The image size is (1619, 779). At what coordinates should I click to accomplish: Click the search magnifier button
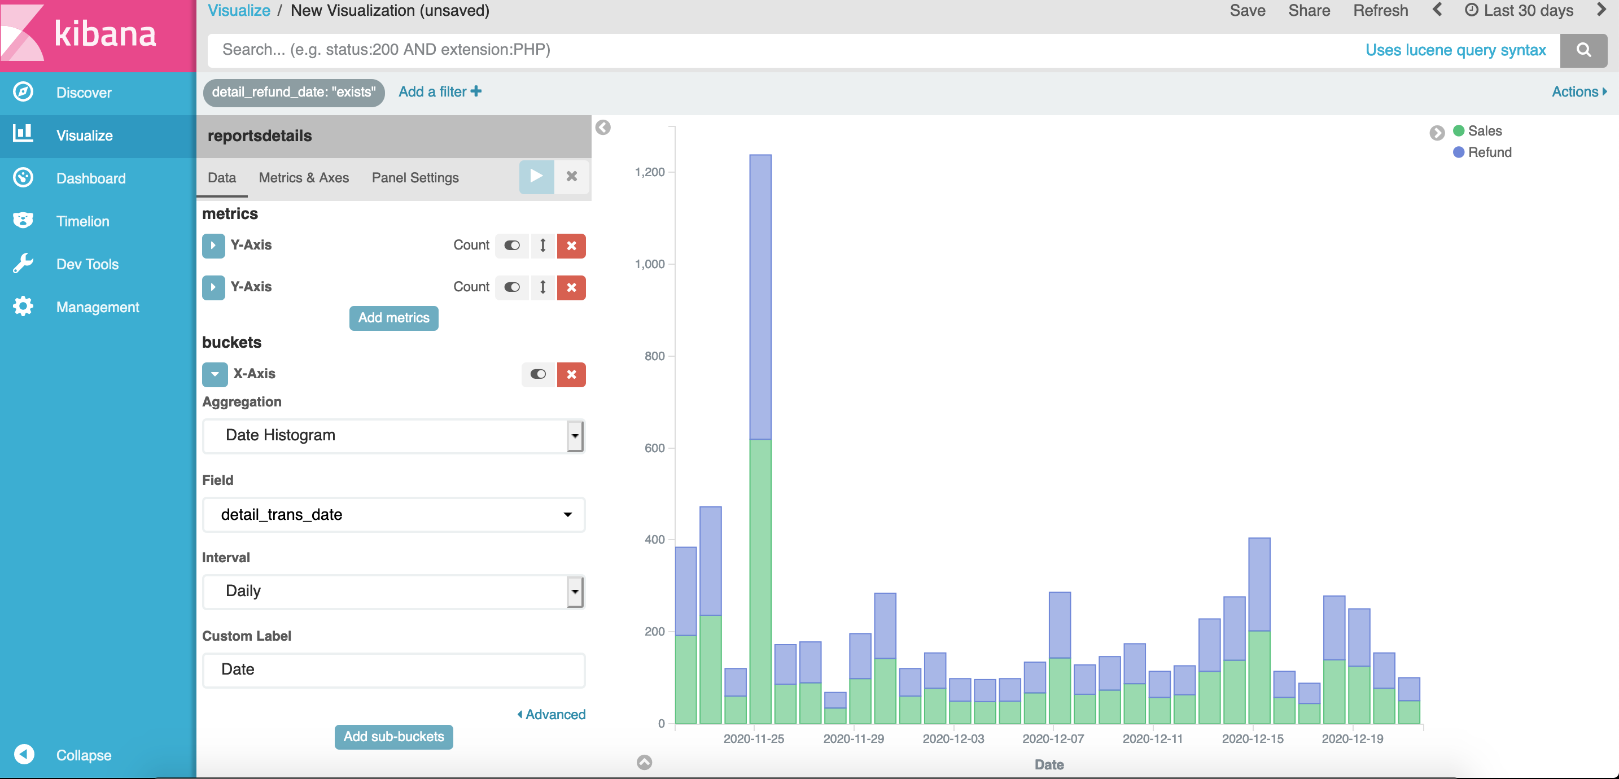point(1583,50)
